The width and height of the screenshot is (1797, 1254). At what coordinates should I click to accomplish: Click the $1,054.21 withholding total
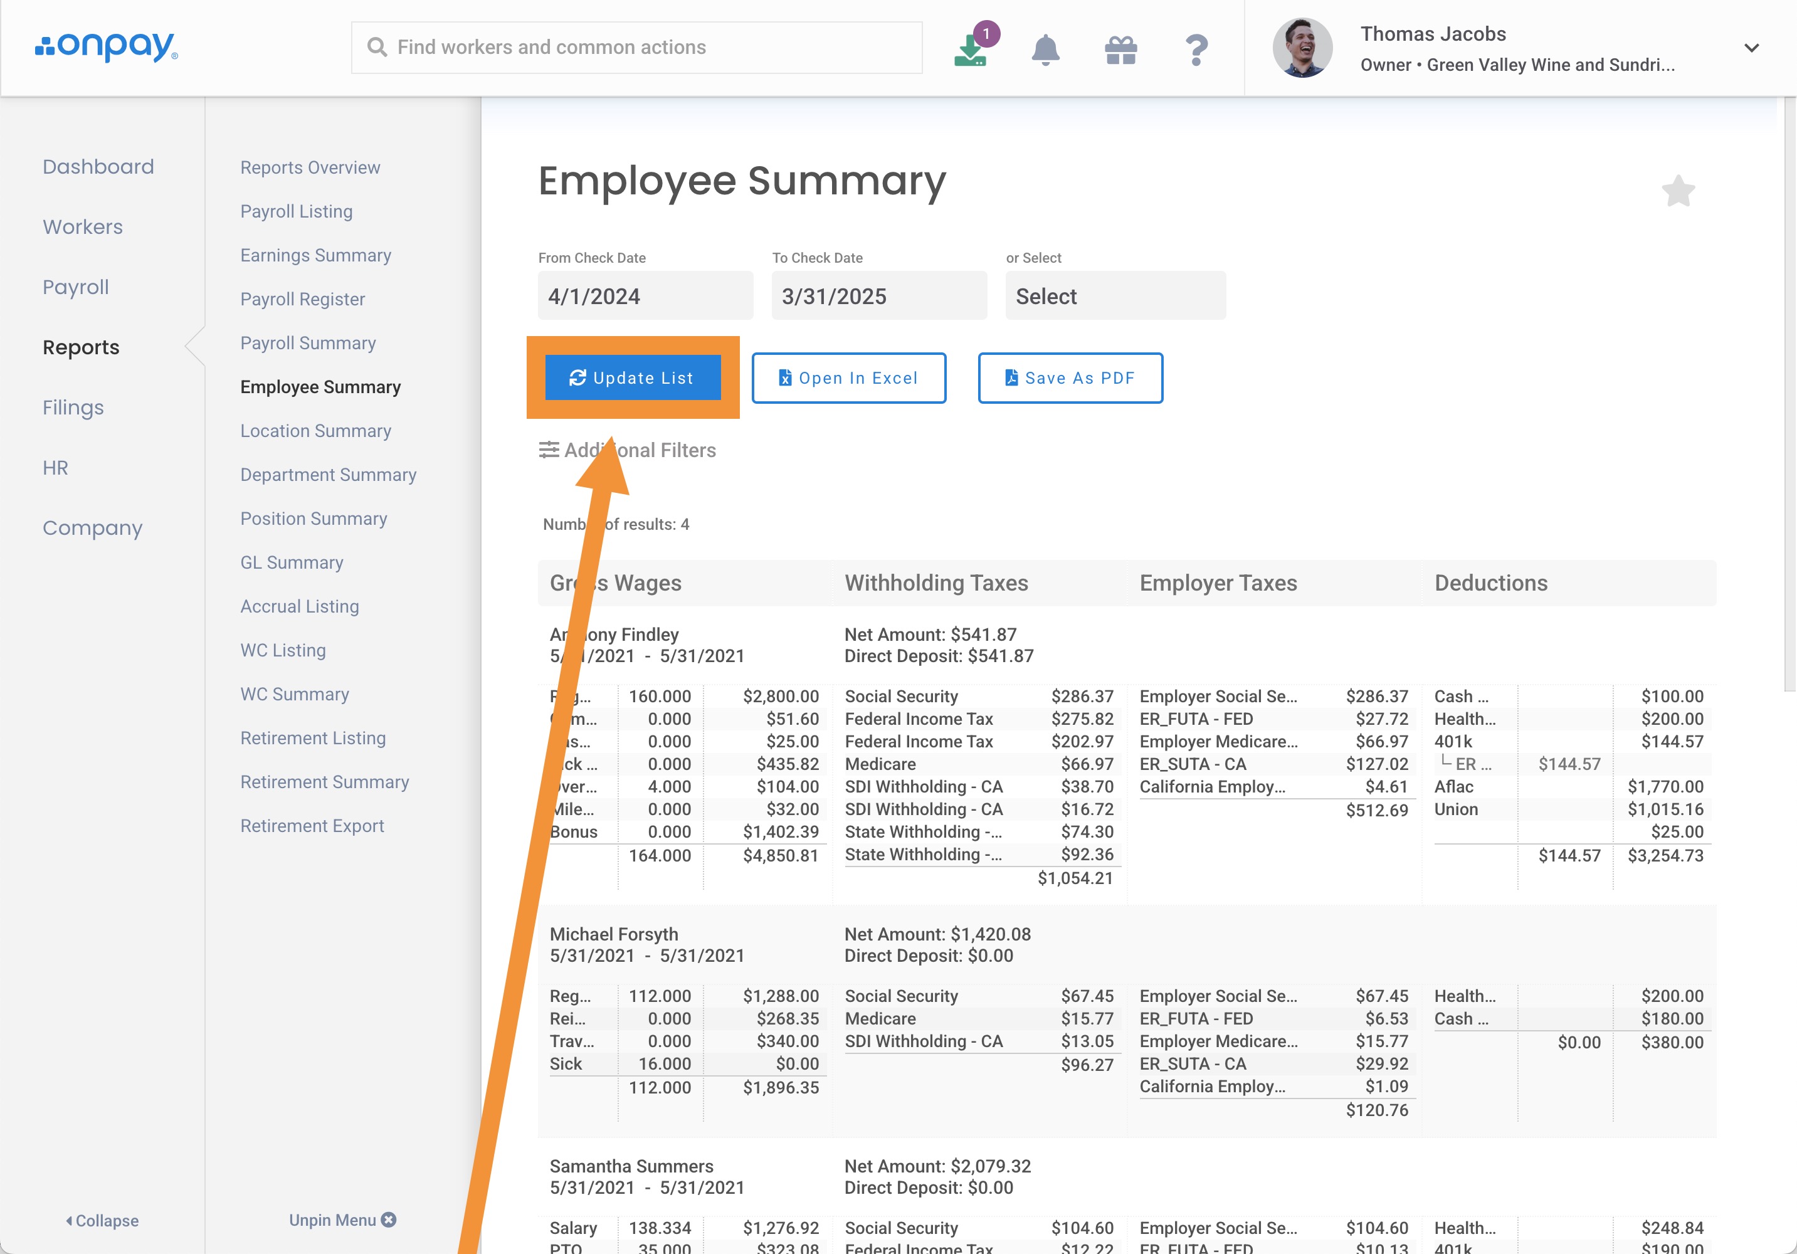tap(1075, 878)
